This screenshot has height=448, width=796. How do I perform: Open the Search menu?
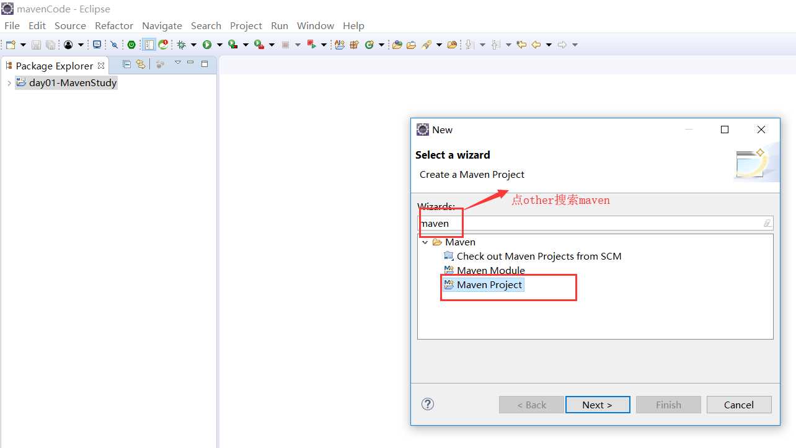pos(206,25)
